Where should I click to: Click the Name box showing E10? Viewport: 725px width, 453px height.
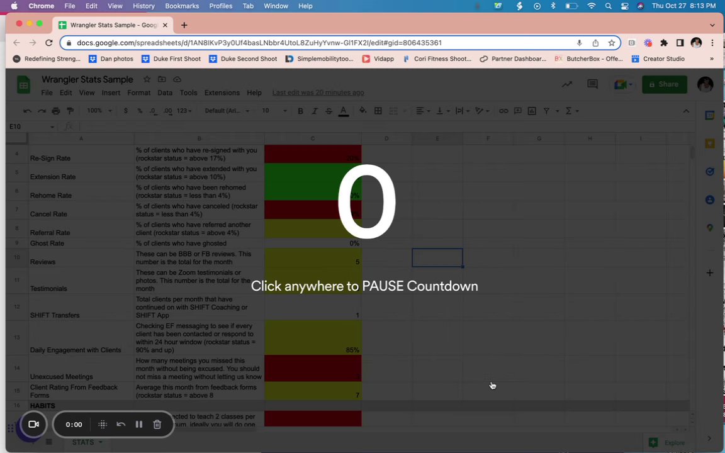tap(30, 126)
